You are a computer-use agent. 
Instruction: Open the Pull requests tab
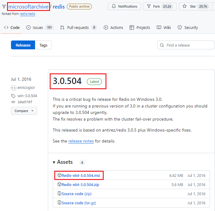coord(78,27)
